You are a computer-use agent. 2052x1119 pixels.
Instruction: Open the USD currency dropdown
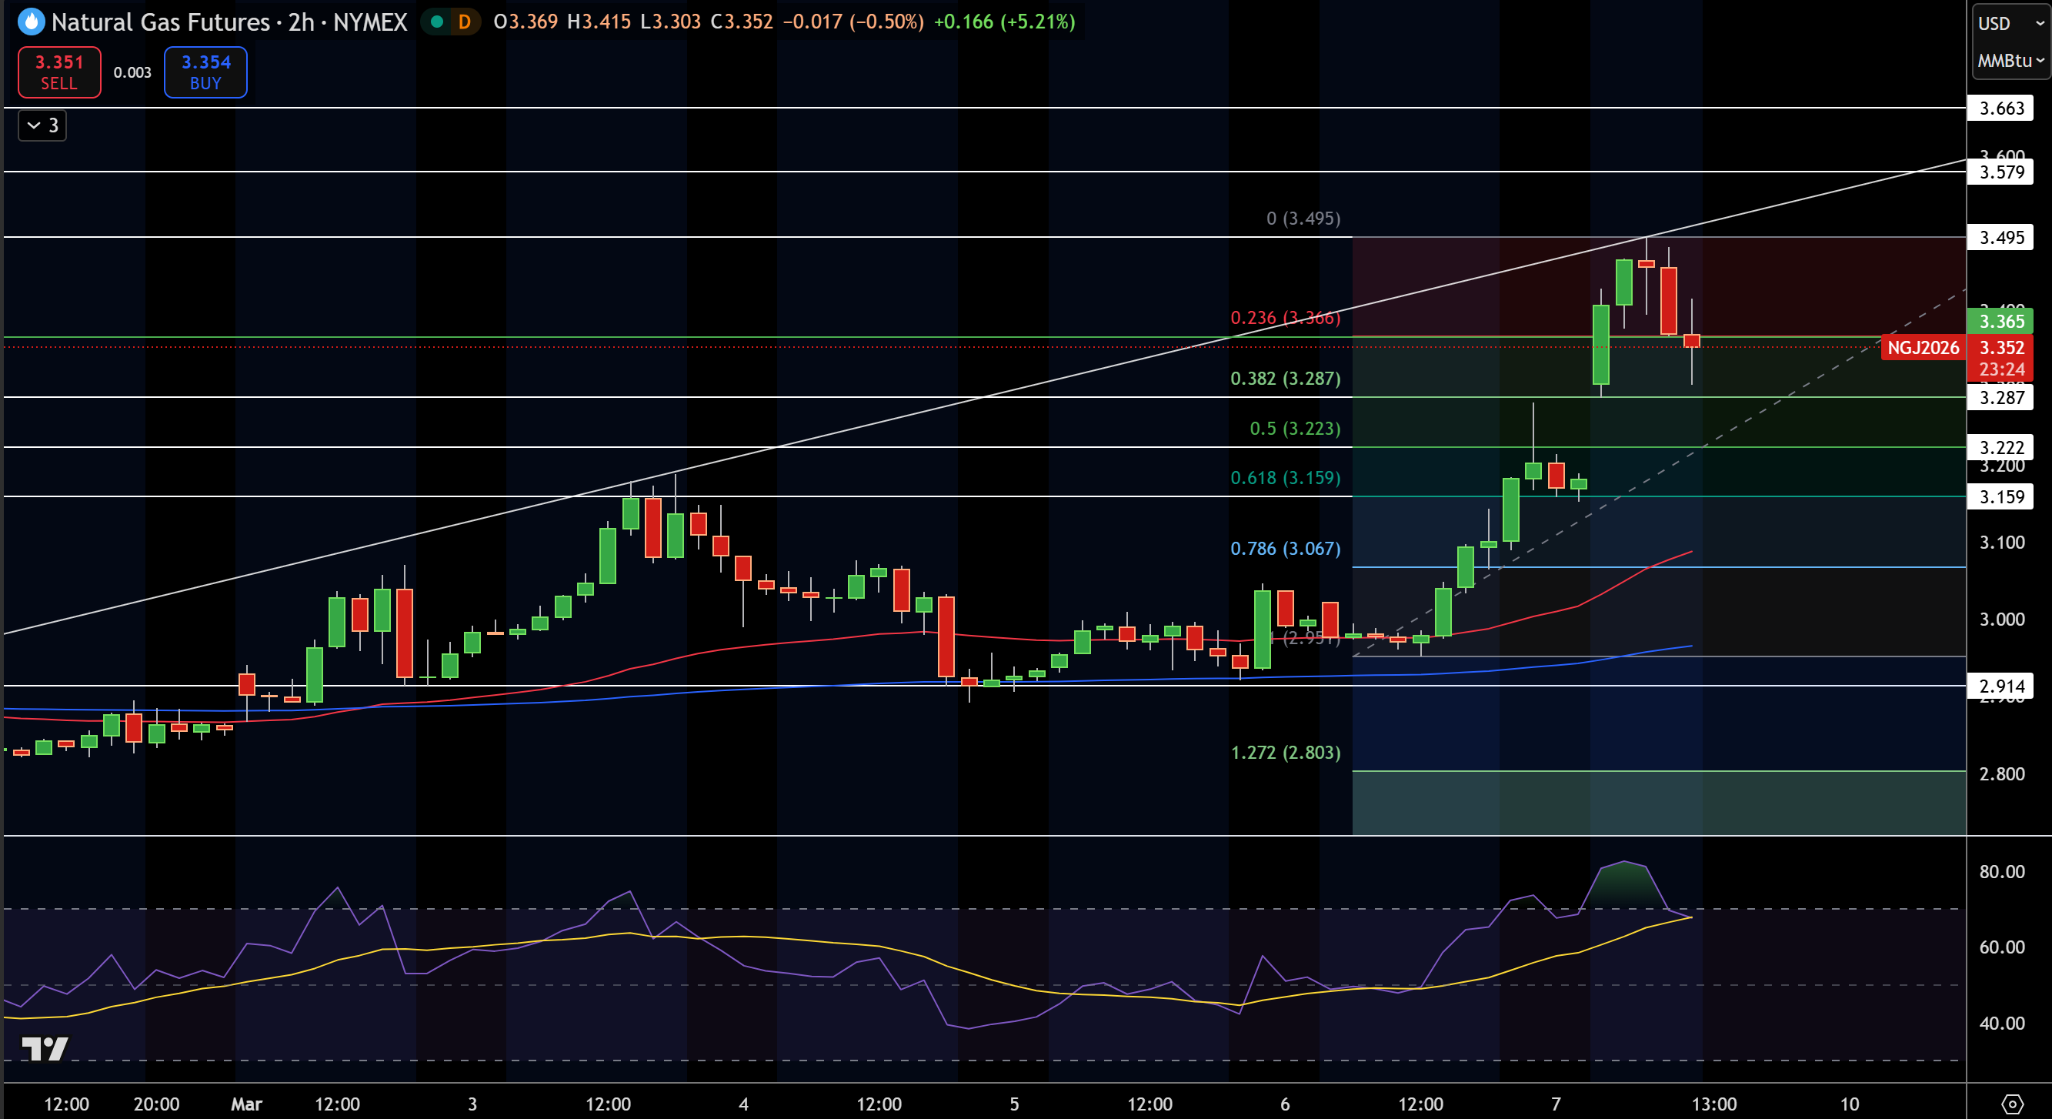tap(2009, 23)
